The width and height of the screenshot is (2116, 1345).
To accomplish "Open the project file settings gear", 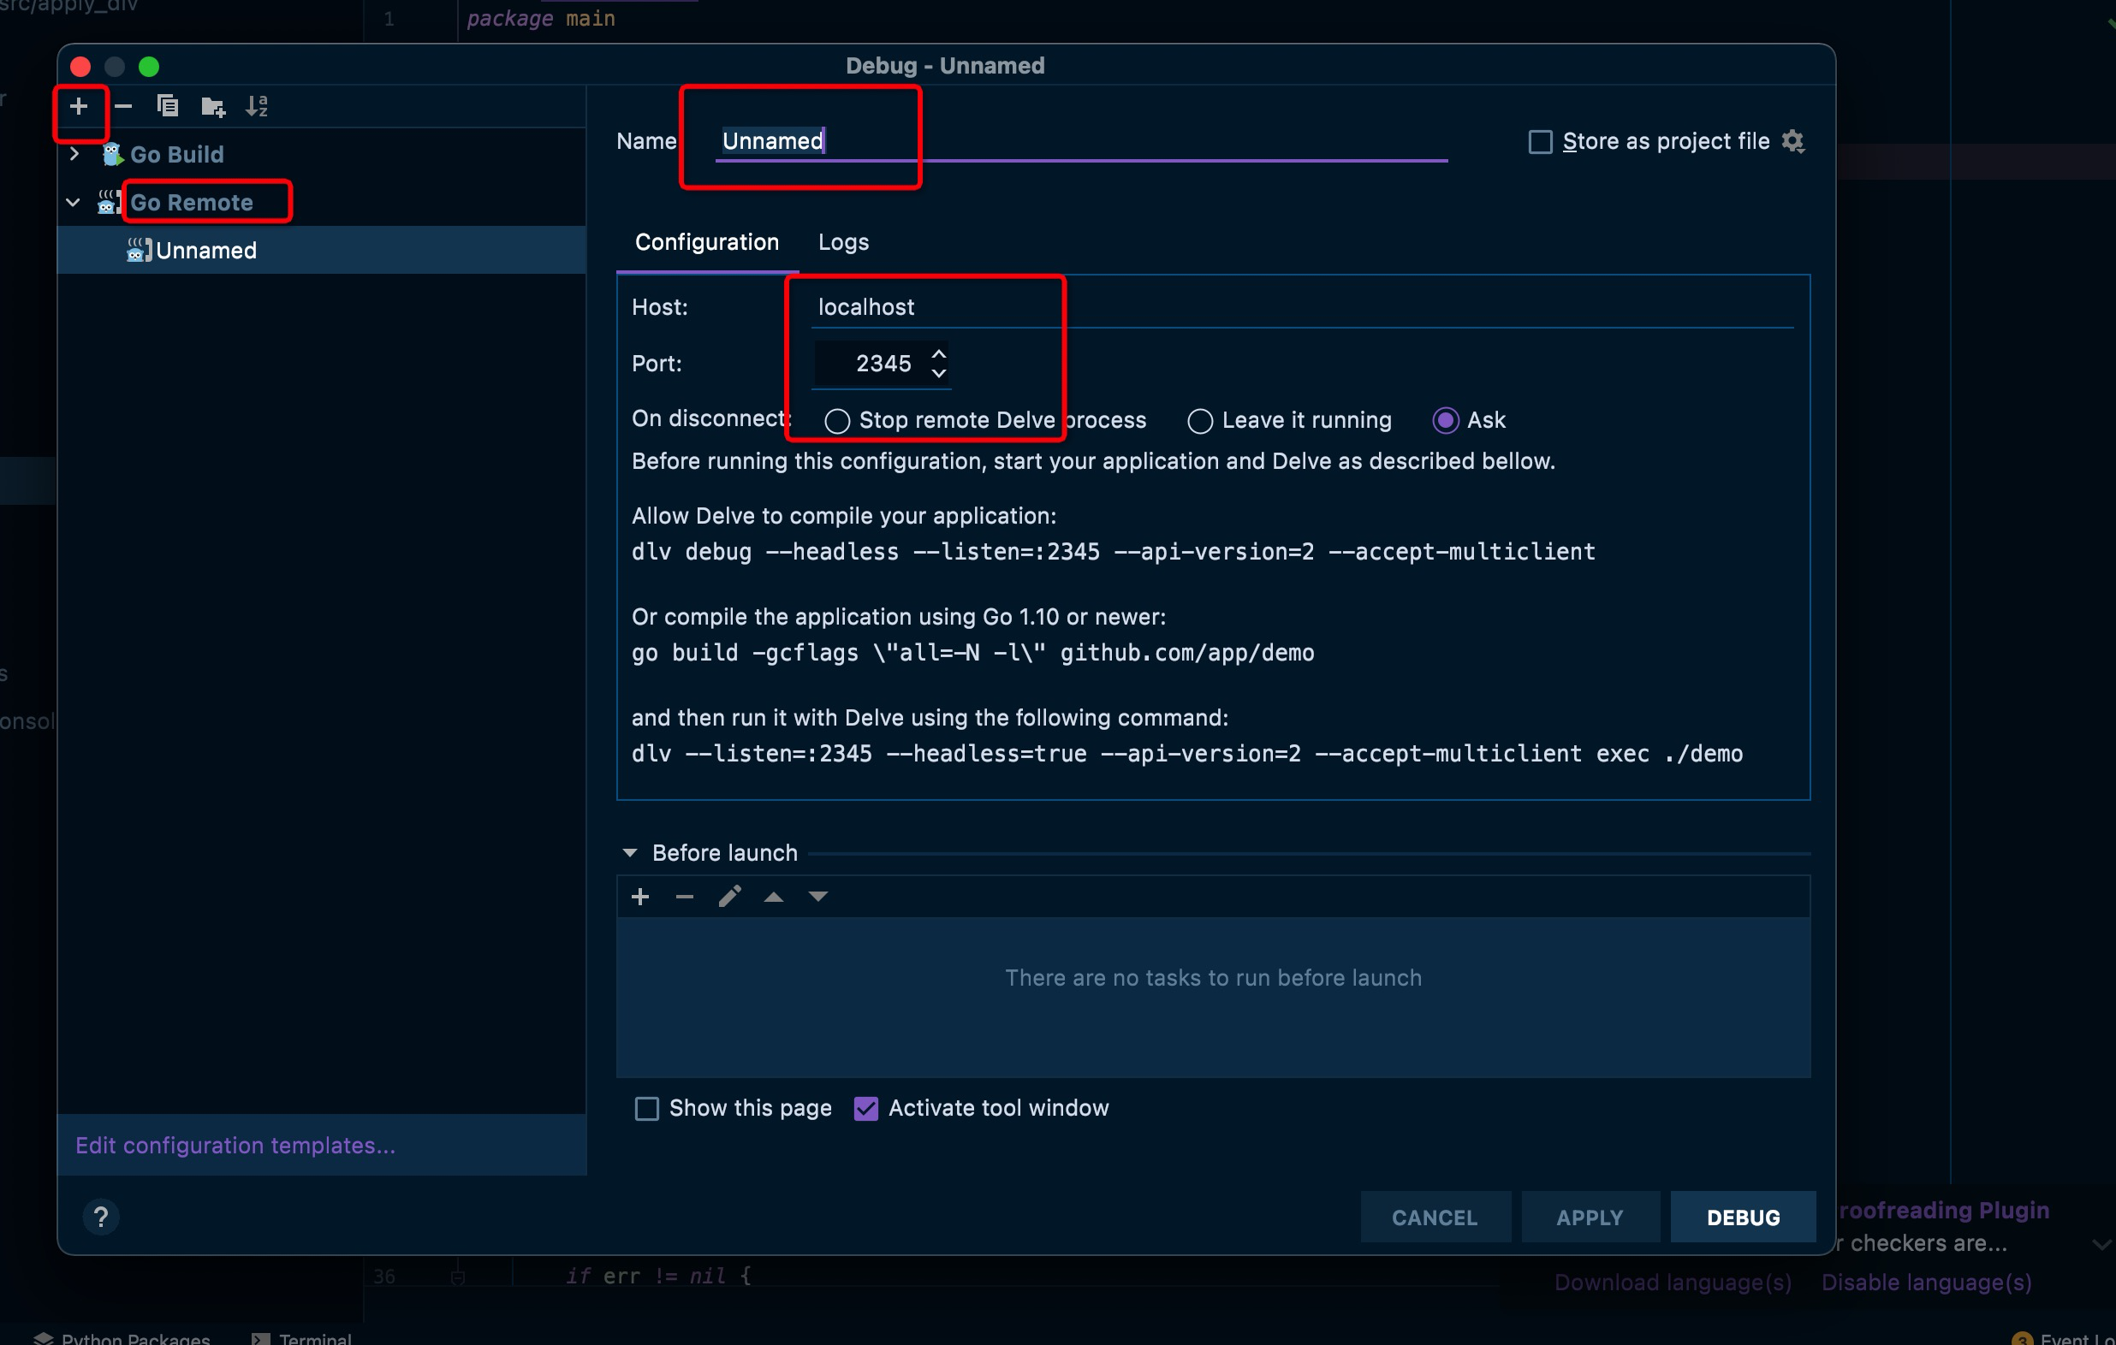I will (1793, 141).
